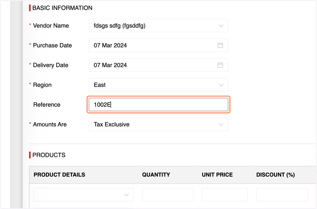The height and width of the screenshot is (209, 317).
Task: Click the Region label
Action: point(42,85)
